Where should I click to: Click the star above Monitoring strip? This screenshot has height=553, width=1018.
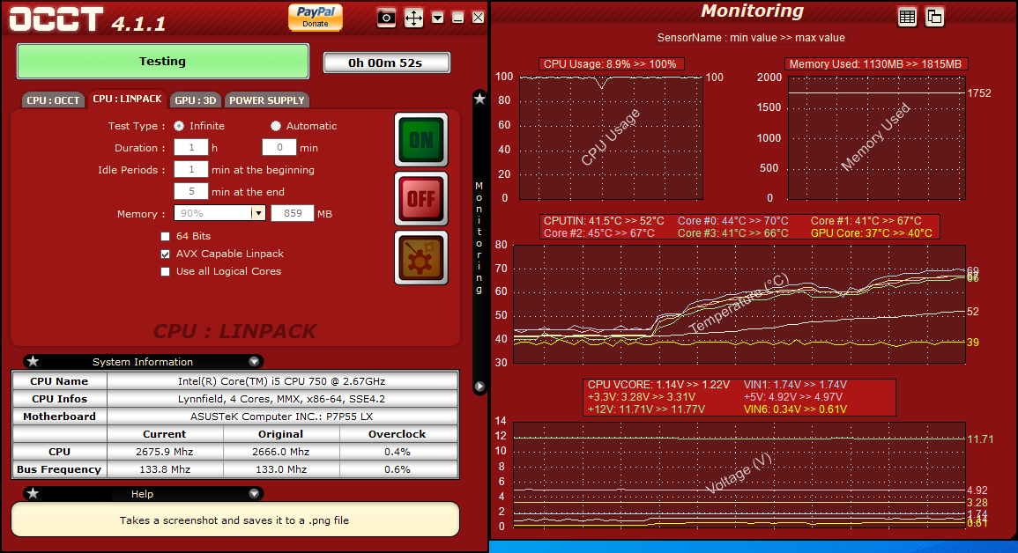(x=479, y=99)
